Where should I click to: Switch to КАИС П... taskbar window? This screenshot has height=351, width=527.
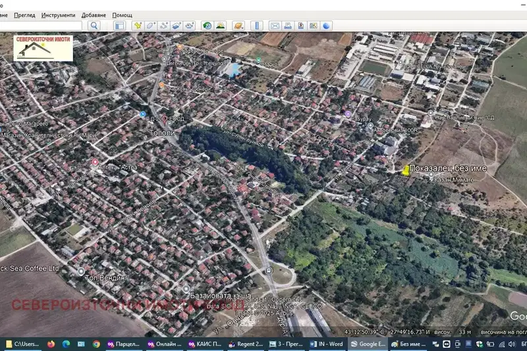tap(205, 344)
